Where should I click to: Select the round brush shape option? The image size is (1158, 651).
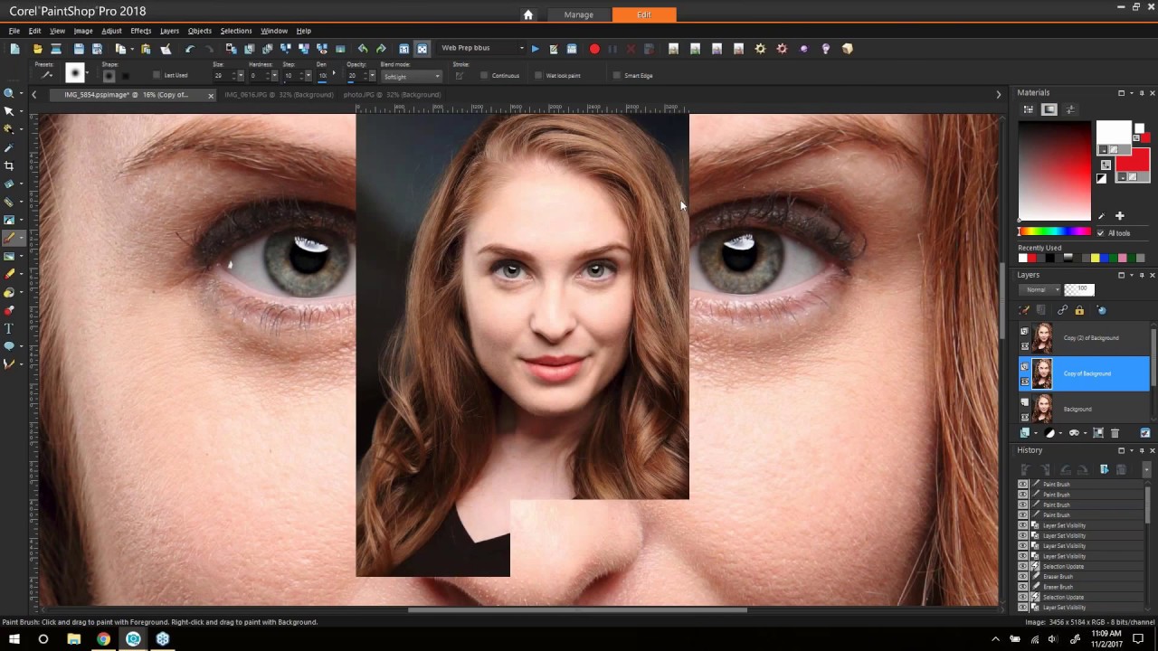[x=109, y=76]
